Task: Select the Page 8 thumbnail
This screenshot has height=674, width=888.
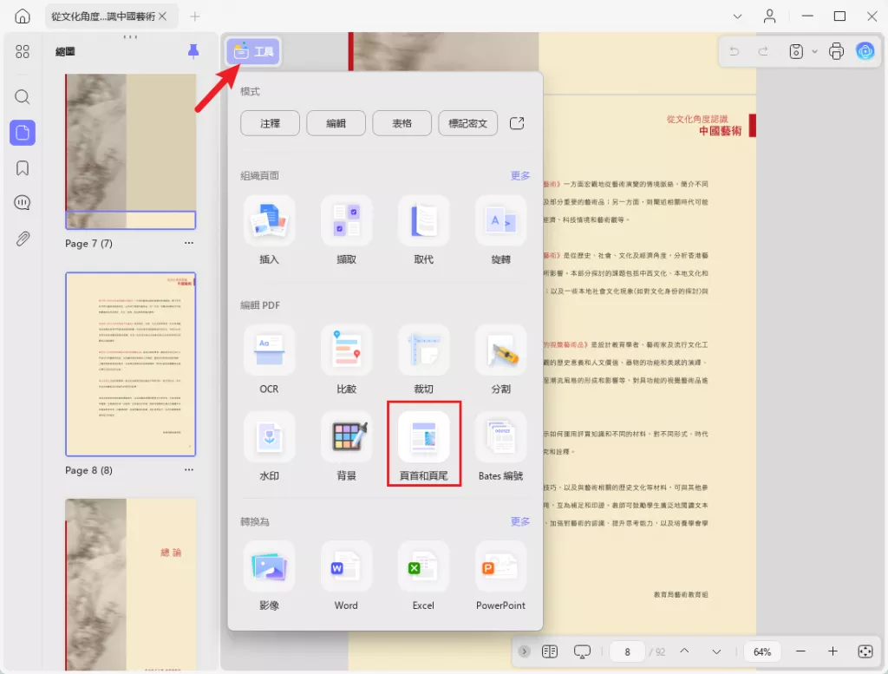Action: coord(130,363)
